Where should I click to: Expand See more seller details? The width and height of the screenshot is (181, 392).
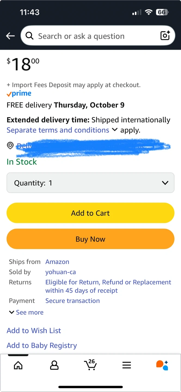tap(26, 312)
